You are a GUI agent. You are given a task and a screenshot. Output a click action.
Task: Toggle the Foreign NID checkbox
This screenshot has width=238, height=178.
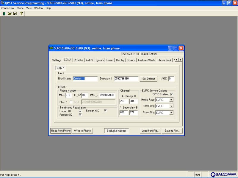(x=105, y=111)
